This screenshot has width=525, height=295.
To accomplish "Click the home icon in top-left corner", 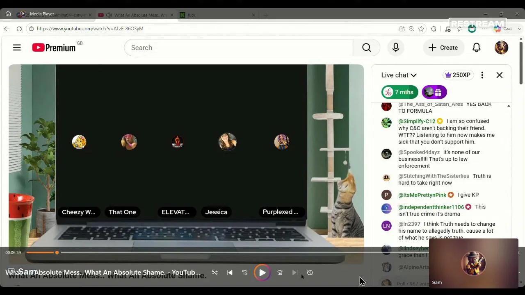I will click(x=8, y=14).
